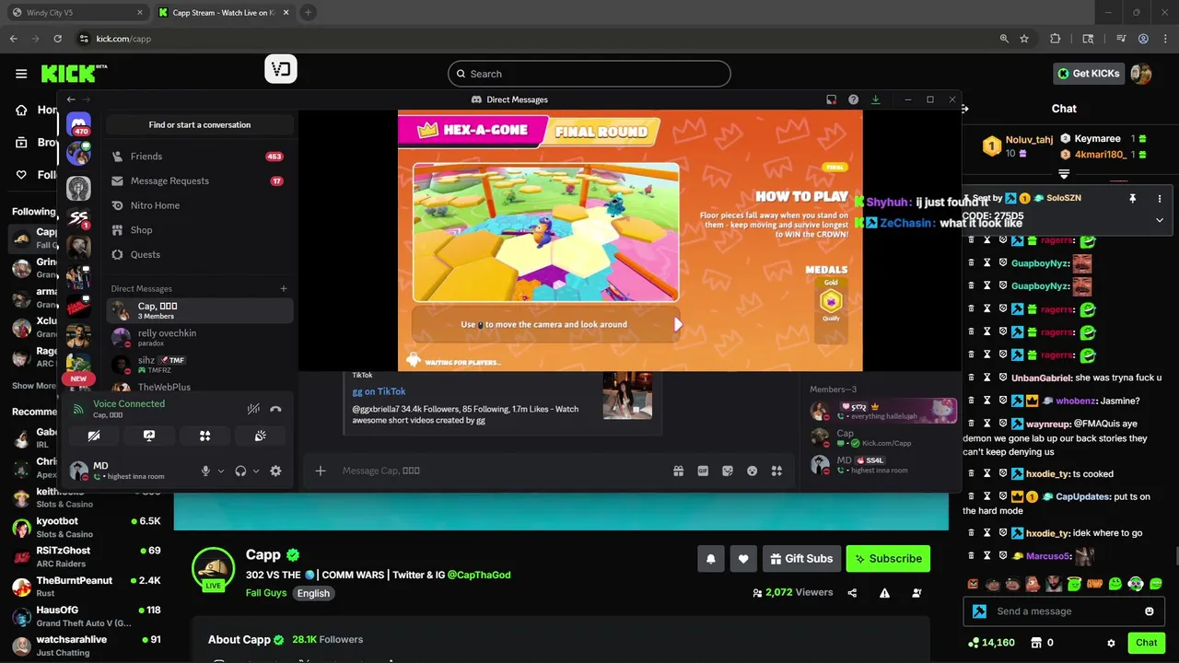Start an activity in Discord voice
1179x663 pixels.
coord(204,436)
